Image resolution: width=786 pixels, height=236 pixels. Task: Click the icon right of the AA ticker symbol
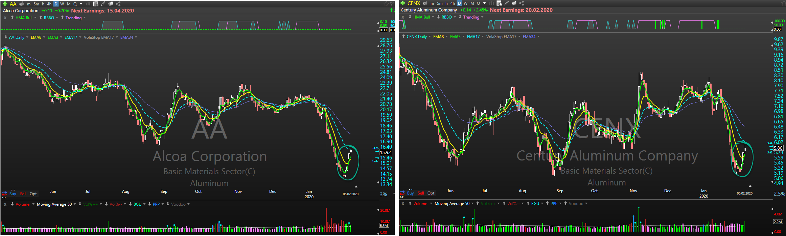pyautogui.click(x=22, y=4)
